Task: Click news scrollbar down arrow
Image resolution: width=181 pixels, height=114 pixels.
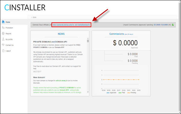Action: click(88, 92)
